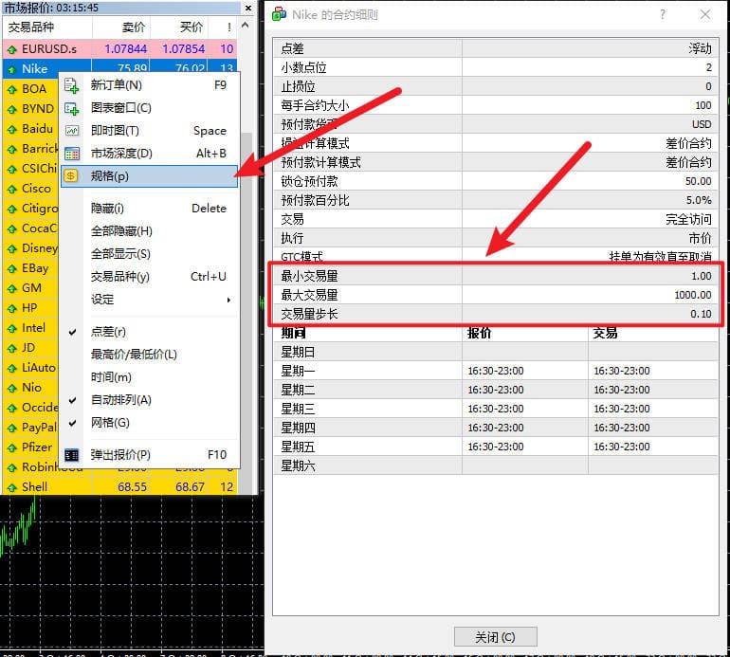Select 弹出报价(P) menu entry
Screen dimensions: 730x657
pos(149,455)
